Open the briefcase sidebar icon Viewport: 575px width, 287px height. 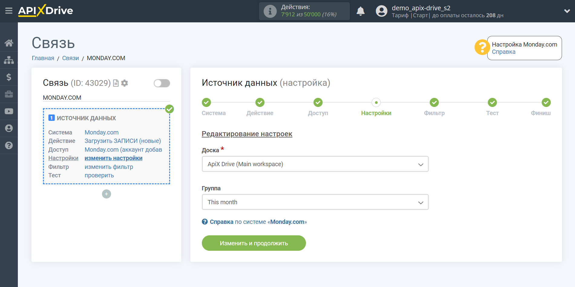tap(9, 94)
